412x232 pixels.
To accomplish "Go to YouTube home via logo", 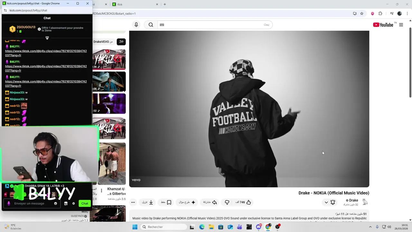I will (383, 25).
